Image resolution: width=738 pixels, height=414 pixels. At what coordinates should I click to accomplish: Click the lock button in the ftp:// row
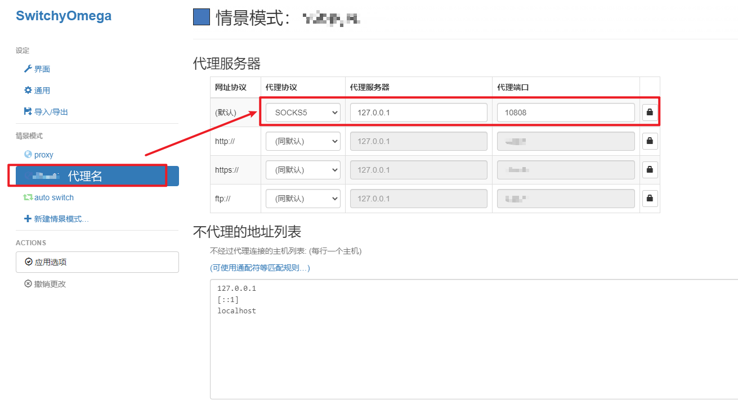(650, 198)
